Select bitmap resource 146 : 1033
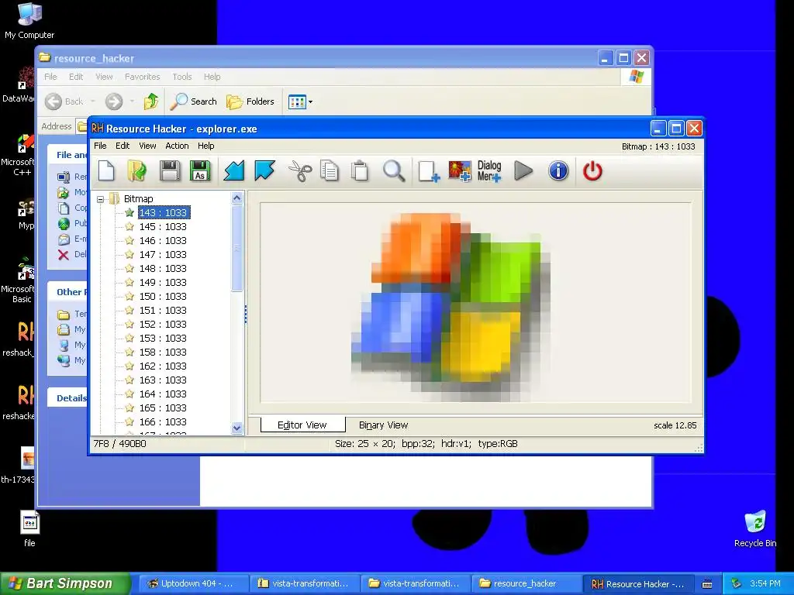 [163, 240]
